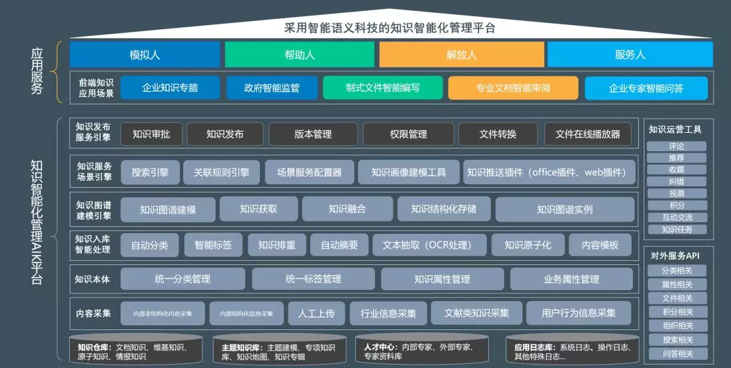The width and height of the screenshot is (731, 368).
Task: Click the 帮助人 green banner
Action: tap(299, 55)
